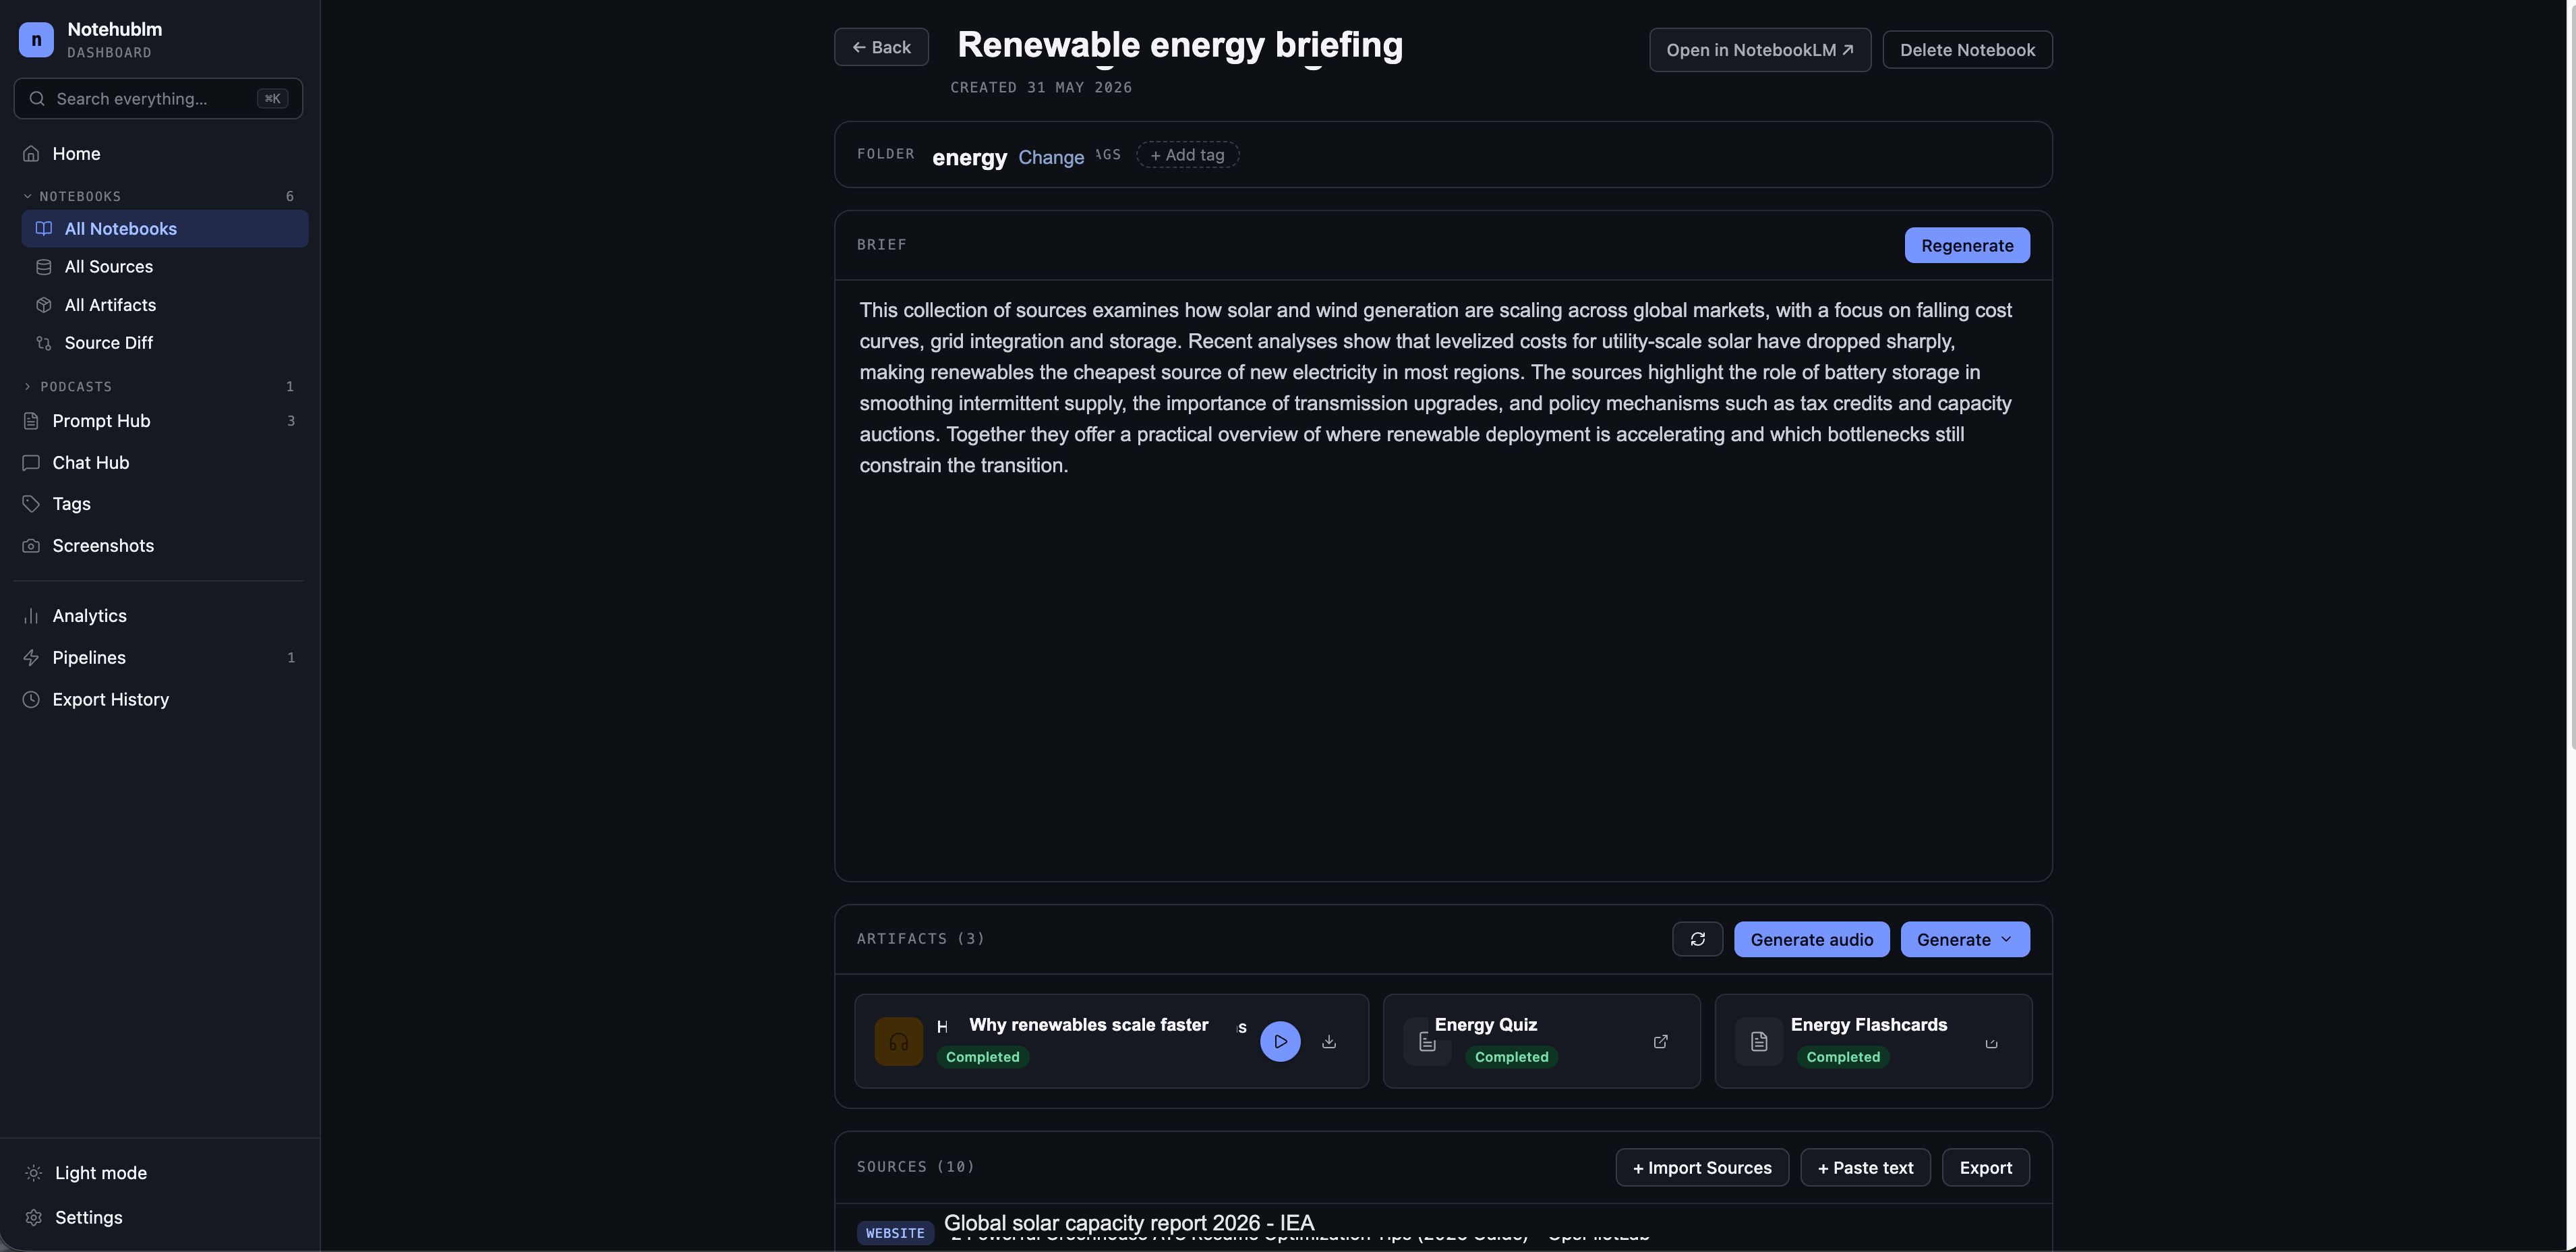Click the Chat Hub speech bubble icon

point(31,462)
